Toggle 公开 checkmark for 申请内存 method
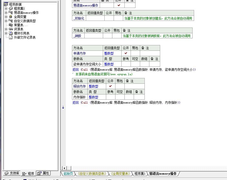This screenshot has height=180, width=227. (x=126, y=53)
